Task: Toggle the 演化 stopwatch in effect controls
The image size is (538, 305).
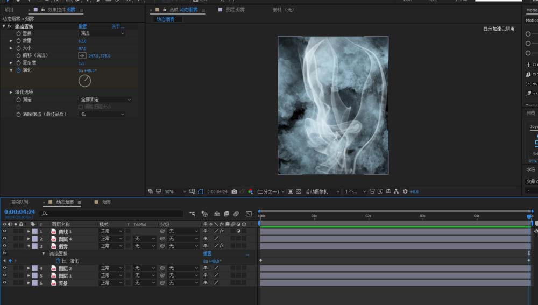Action: pyautogui.click(x=18, y=70)
